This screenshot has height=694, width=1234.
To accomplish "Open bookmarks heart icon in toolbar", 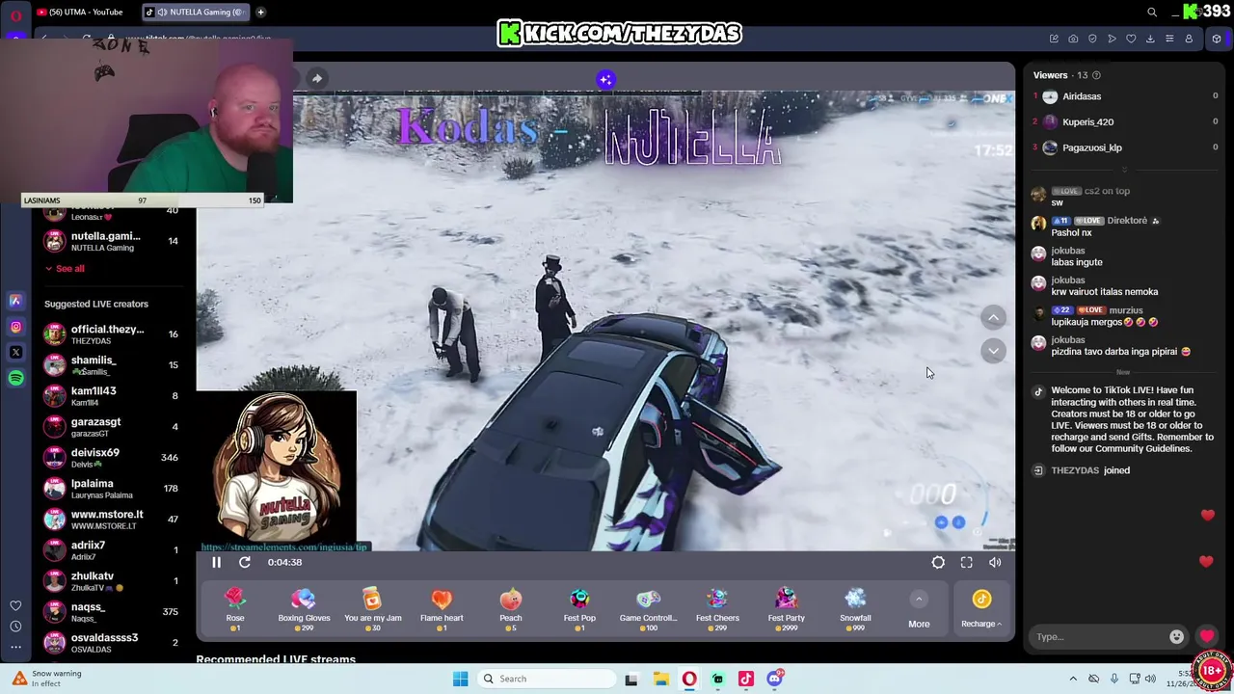I will (1131, 39).
